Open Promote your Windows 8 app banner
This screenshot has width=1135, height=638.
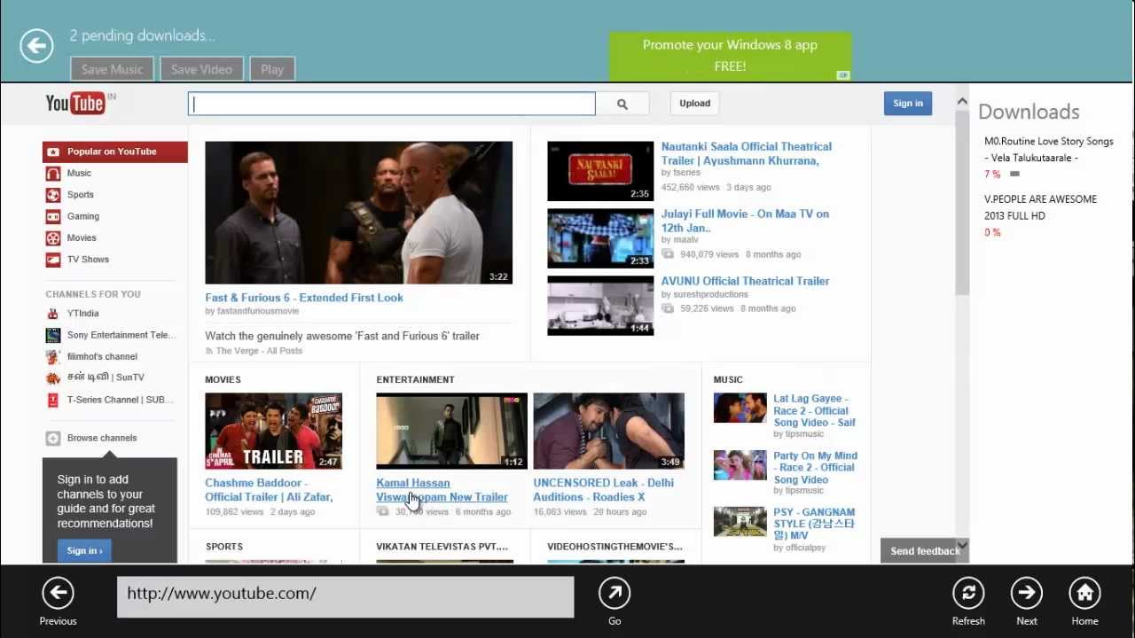click(730, 57)
